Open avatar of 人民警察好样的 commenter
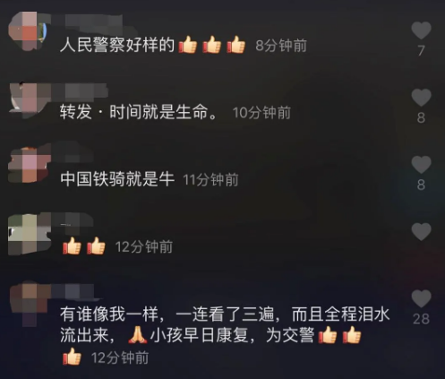 [x=28, y=30]
